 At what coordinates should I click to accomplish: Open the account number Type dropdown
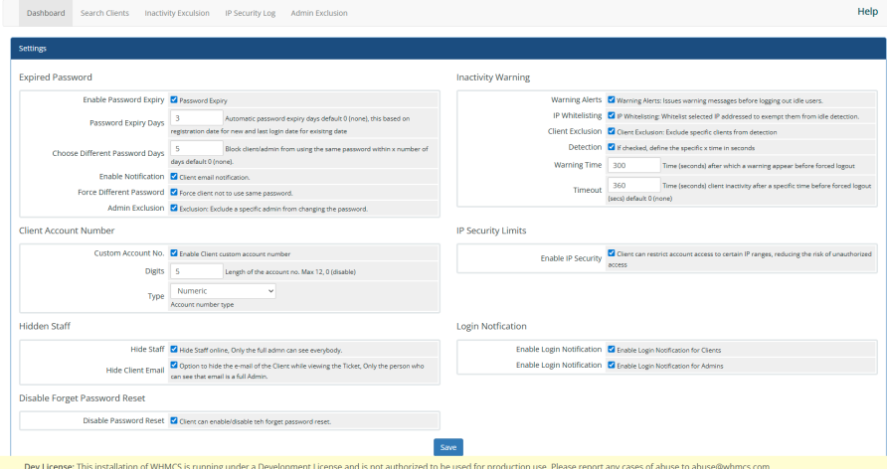tap(223, 291)
